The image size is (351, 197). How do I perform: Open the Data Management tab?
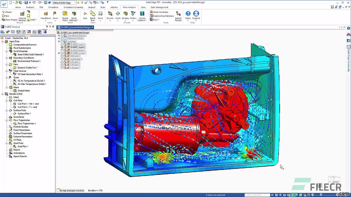(159, 7)
